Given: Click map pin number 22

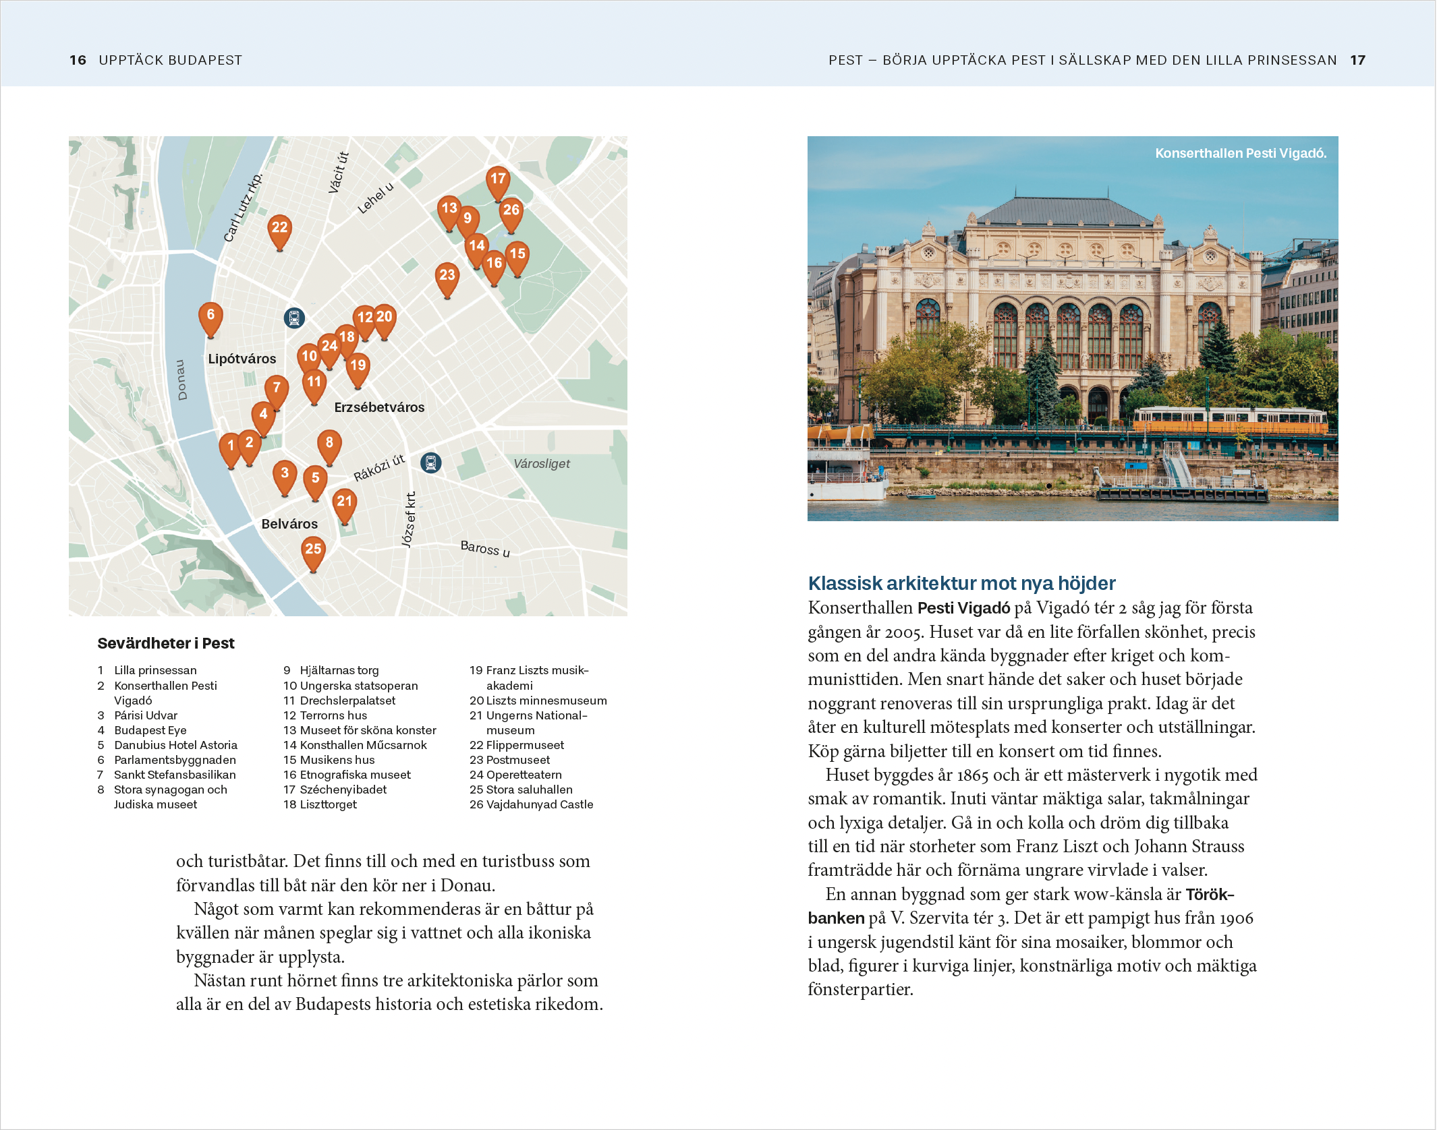Looking at the screenshot, I should (279, 229).
